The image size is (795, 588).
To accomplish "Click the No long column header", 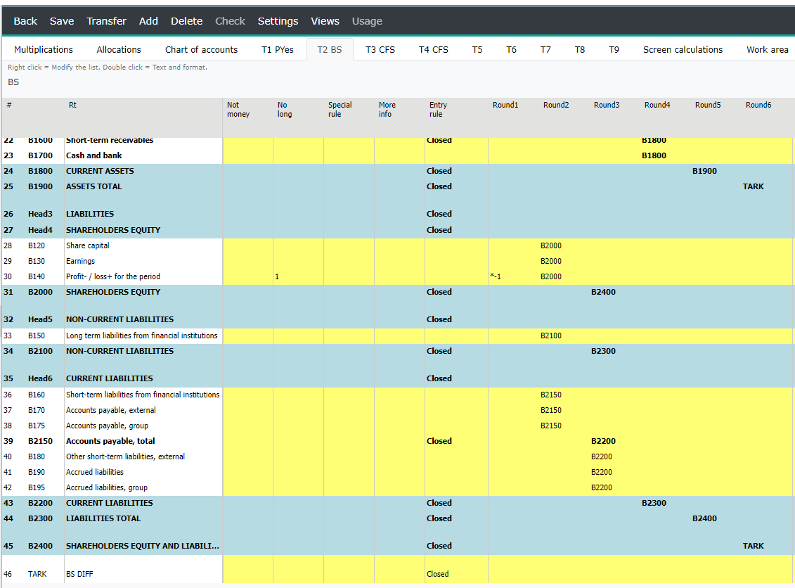I will 285,110.
